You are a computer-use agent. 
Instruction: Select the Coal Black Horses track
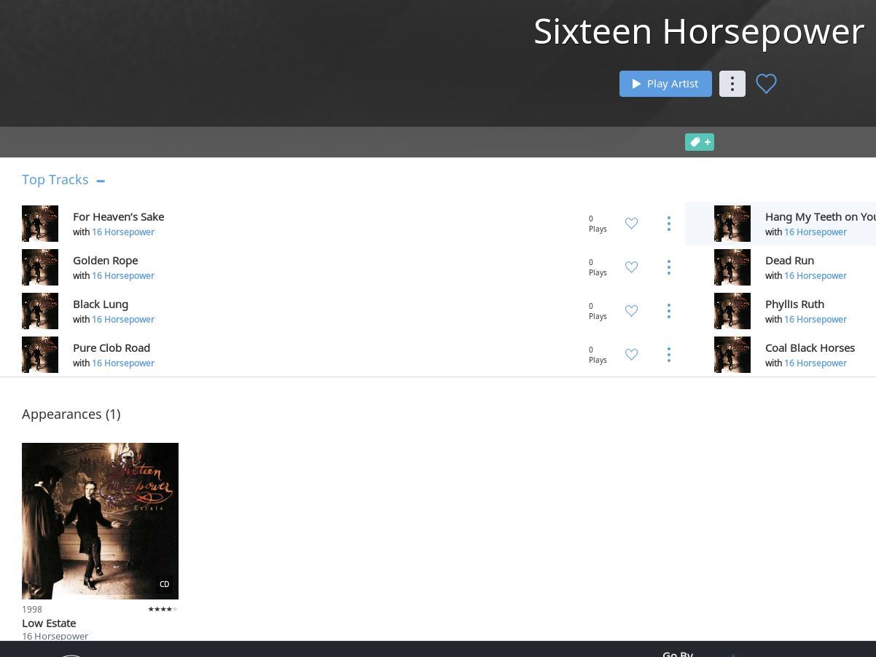(x=810, y=347)
